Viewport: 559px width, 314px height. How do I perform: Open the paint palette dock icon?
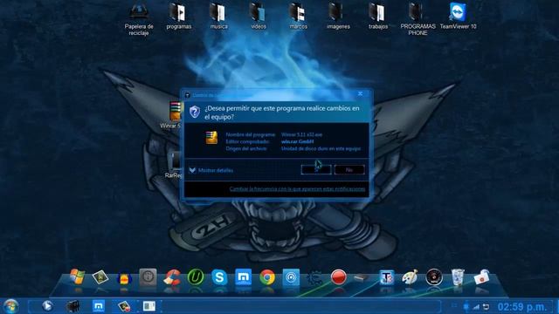click(410, 277)
